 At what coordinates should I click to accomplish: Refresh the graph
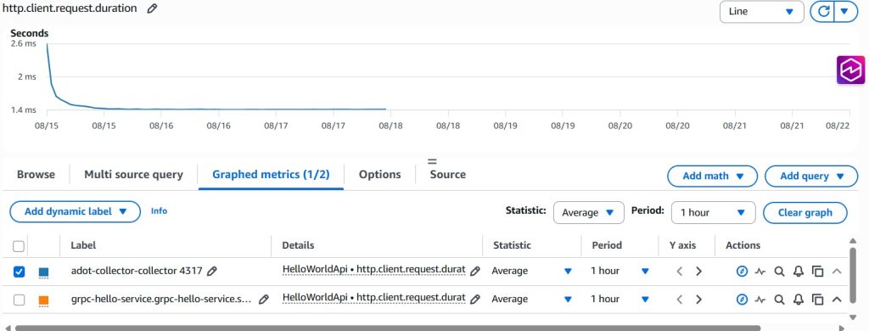coord(824,11)
